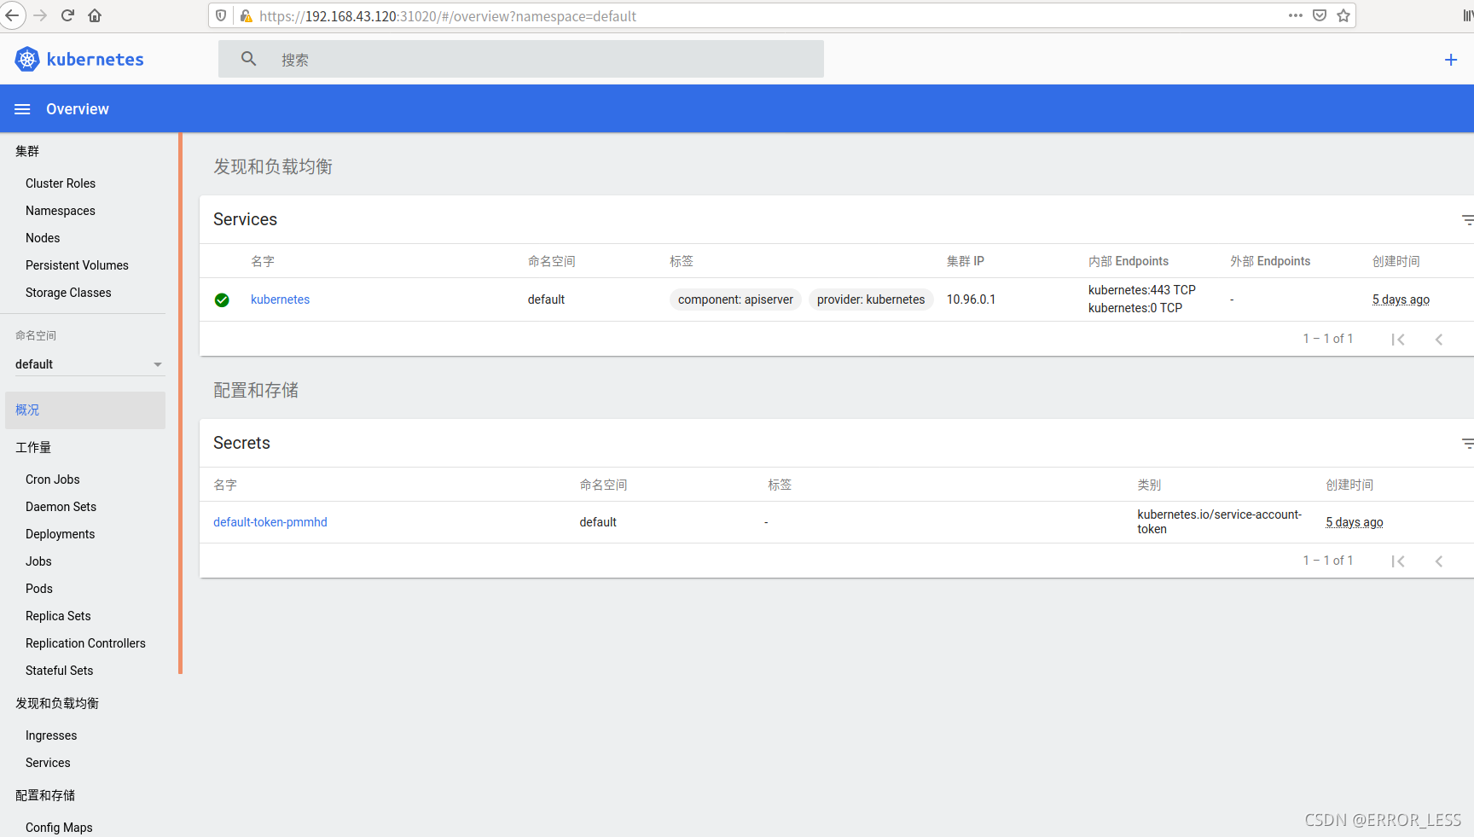The width and height of the screenshot is (1474, 837).
Task: Open Stateful Sets in sidebar
Action: click(x=60, y=671)
